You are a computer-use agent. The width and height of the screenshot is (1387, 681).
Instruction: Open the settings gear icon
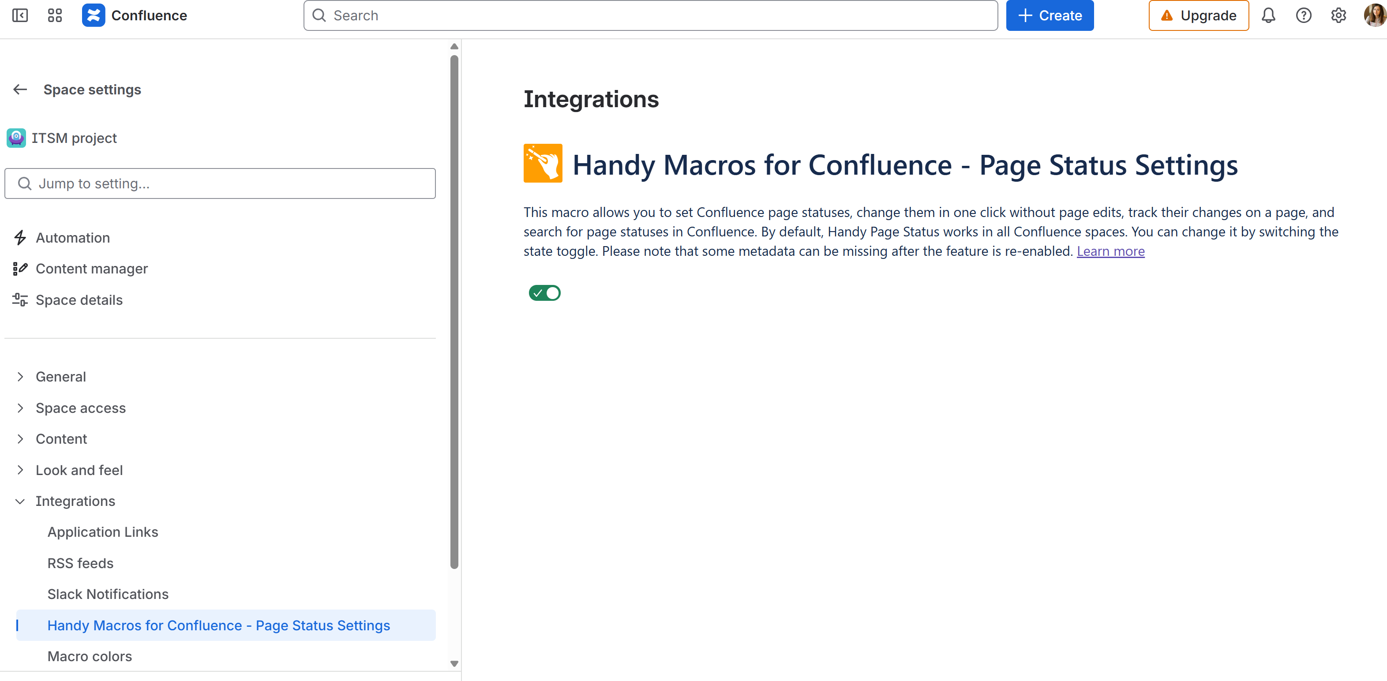(1338, 15)
